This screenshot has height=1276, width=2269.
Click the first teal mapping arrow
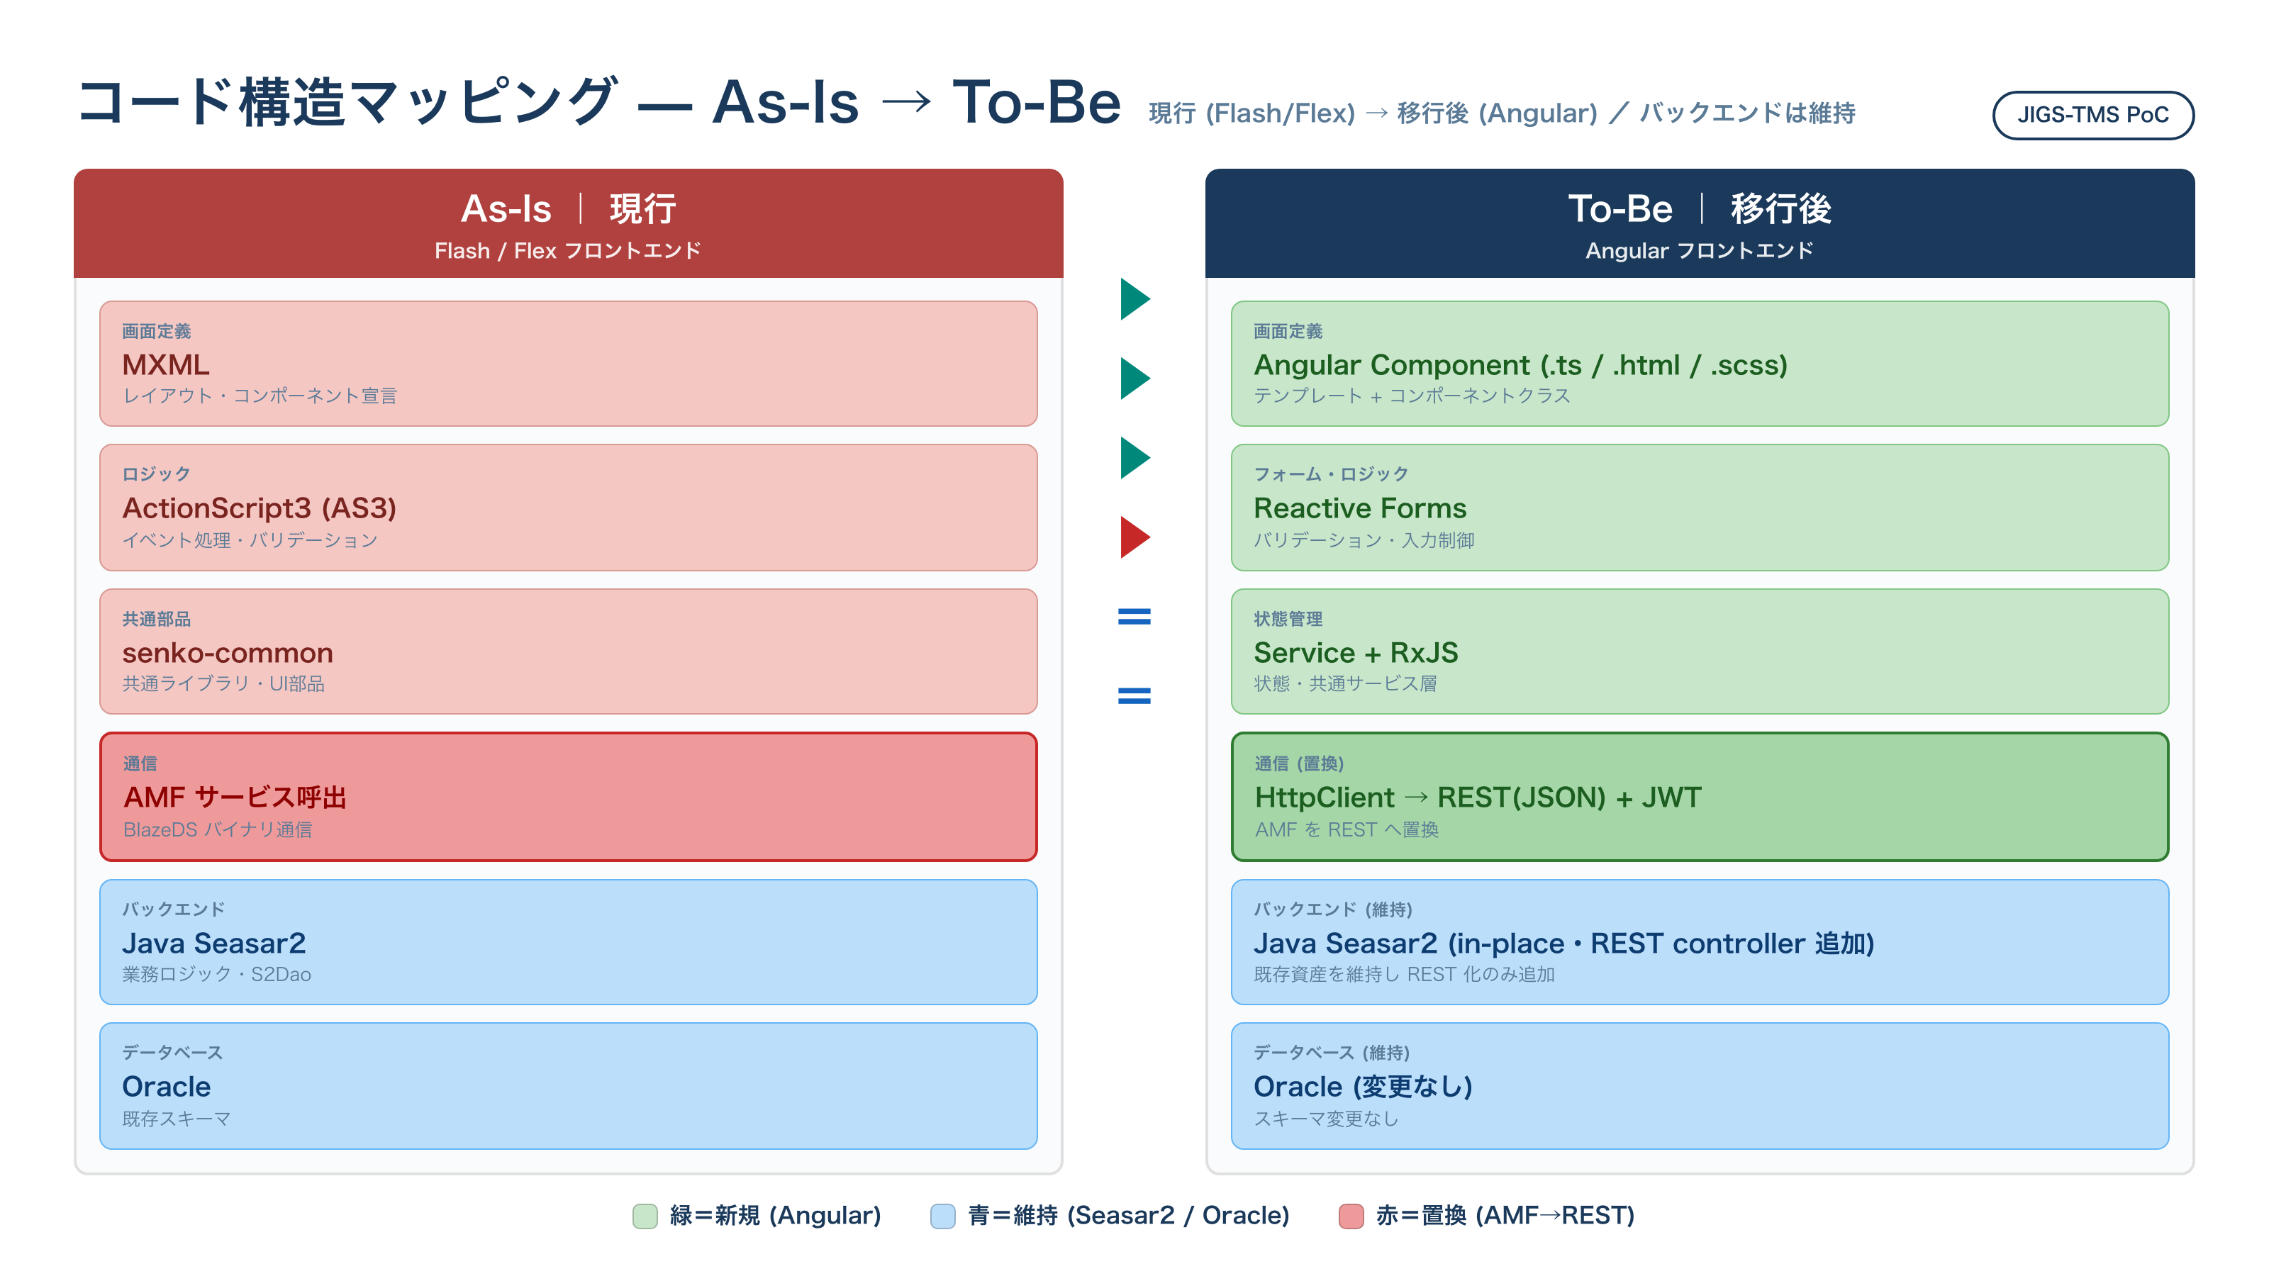[x=1134, y=299]
